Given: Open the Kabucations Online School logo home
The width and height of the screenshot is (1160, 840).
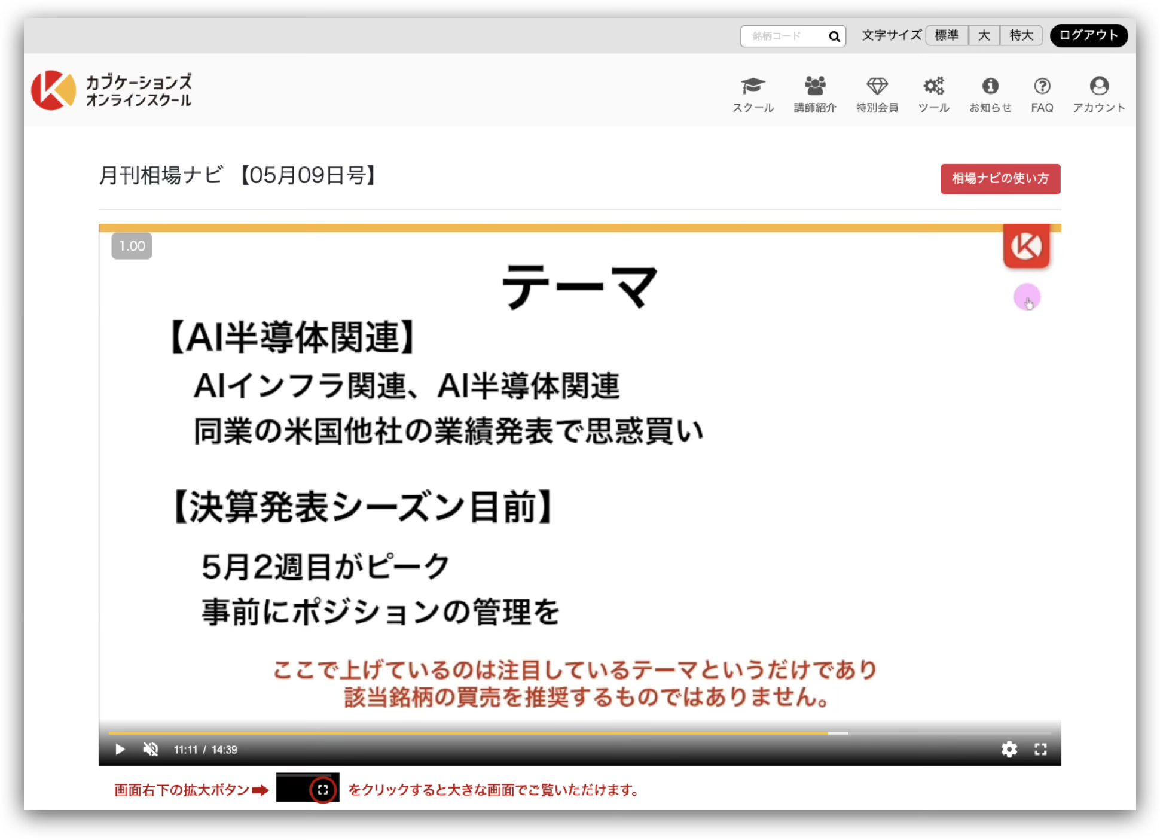Looking at the screenshot, I should tap(112, 90).
